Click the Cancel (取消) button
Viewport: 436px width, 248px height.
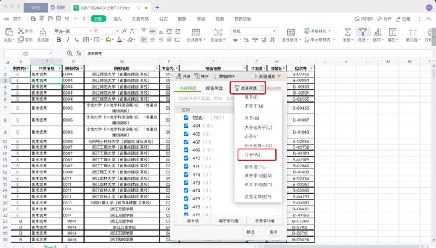(273, 232)
